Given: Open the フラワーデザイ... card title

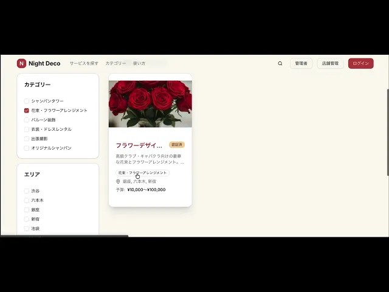Looking at the screenshot, I should click(139, 145).
